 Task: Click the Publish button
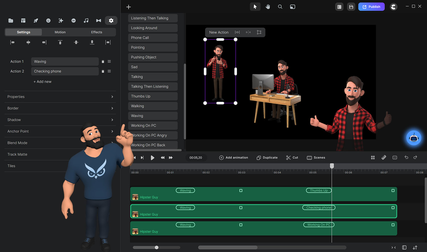371,7
